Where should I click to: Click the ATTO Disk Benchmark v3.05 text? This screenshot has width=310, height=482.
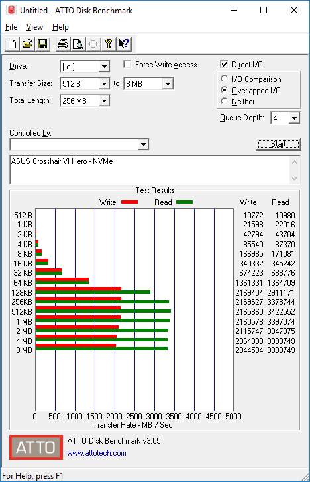114,441
